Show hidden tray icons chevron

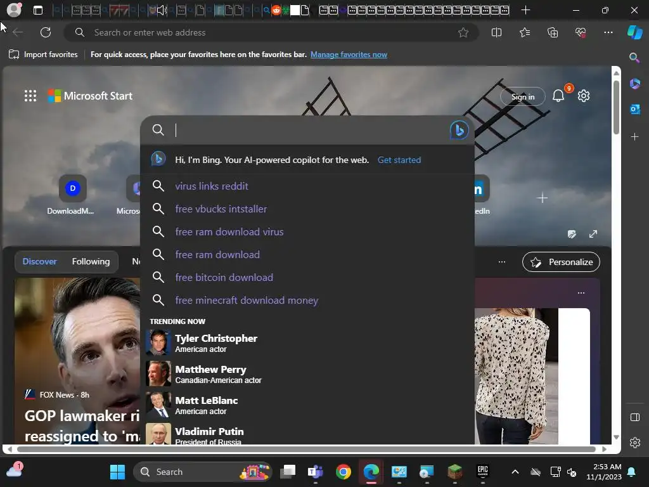pyautogui.click(x=515, y=472)
